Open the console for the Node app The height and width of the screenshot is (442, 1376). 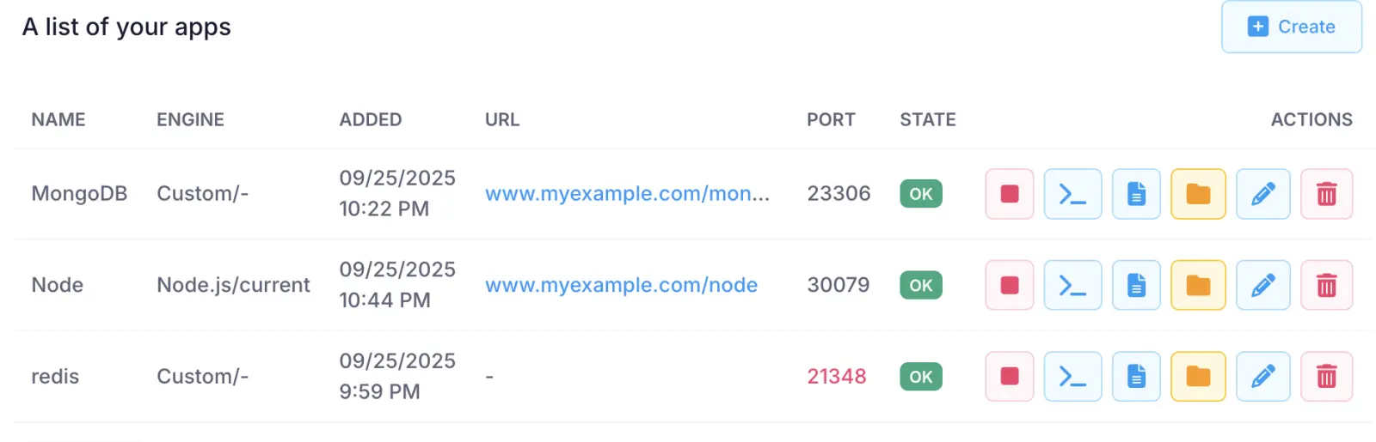coord(1072,285)
